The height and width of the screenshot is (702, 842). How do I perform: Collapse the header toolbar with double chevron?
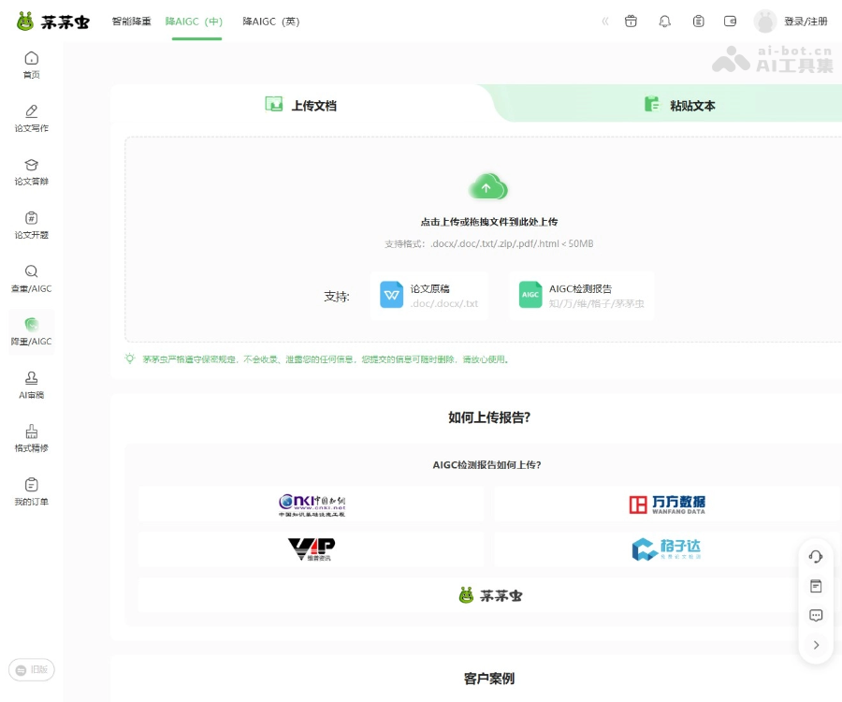click(604, 21)
